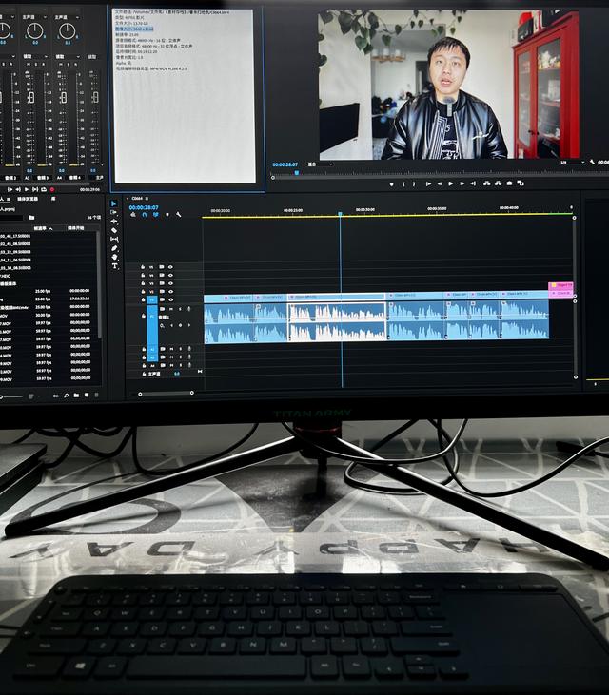Image resolution: width=609 pixels, height=695 pixels.
Task: Click Mark Out in Program monitor
Action: click(x=414, y=183)
